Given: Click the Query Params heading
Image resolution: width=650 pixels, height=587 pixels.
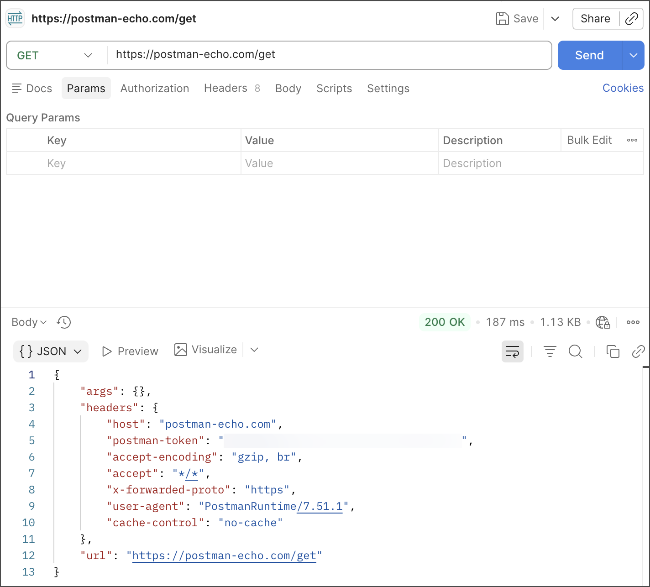Looking at the screenshot, I should pos(43,118).
